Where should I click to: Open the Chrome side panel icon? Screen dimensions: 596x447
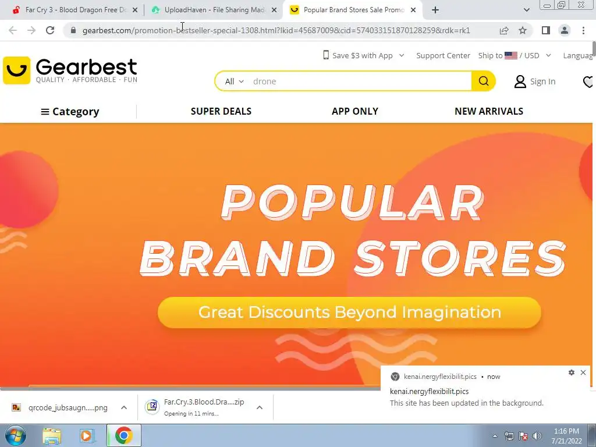click(546, 30)
